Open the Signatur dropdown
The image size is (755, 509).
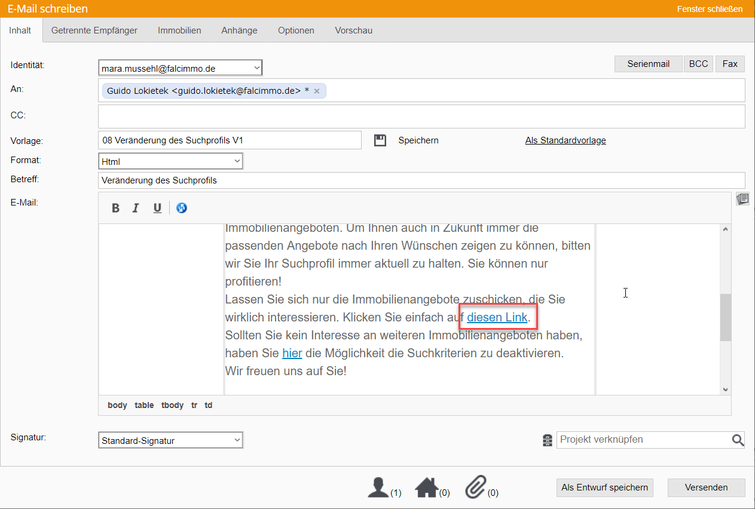170,441
